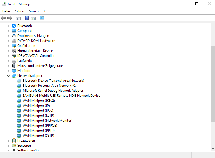Image resolution: width=215 pixels, height=158 pixels.
Task: Select WAN Miniport (PPPOE)
Action: (40, 126)
